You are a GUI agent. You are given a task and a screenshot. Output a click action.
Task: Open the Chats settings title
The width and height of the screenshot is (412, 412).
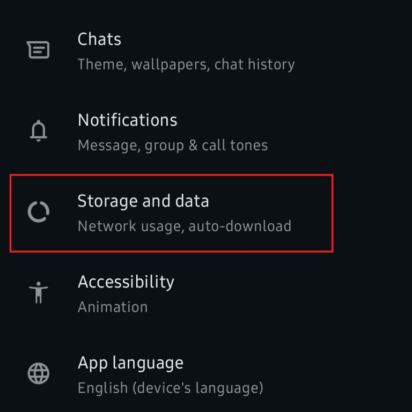(99, 39)
